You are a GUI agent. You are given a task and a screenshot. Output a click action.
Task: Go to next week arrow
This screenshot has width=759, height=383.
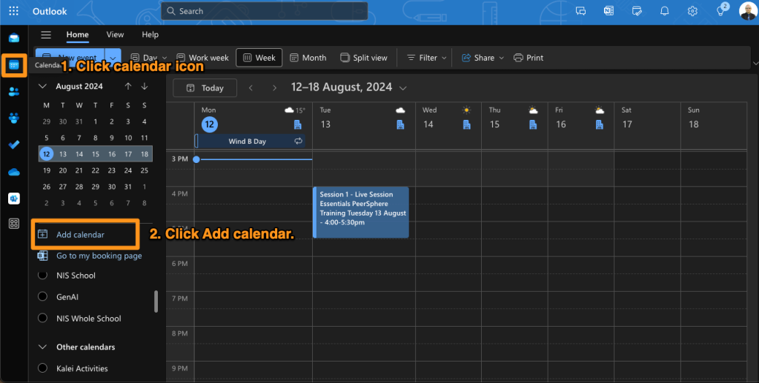click(274, 87)
